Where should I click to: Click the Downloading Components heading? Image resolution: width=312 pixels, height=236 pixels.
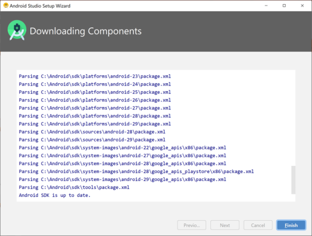coord(86,31)
